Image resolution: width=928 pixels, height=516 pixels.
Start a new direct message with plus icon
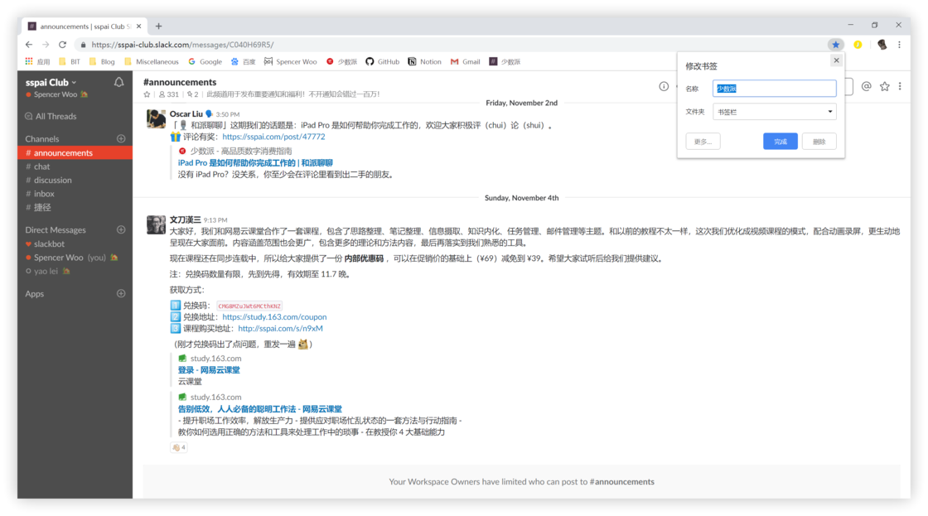pos(121,229)
